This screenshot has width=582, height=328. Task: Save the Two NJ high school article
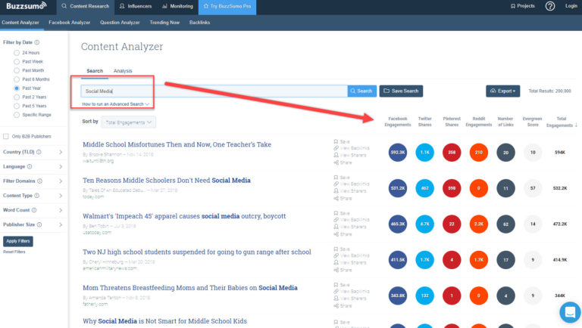(342, 249)
